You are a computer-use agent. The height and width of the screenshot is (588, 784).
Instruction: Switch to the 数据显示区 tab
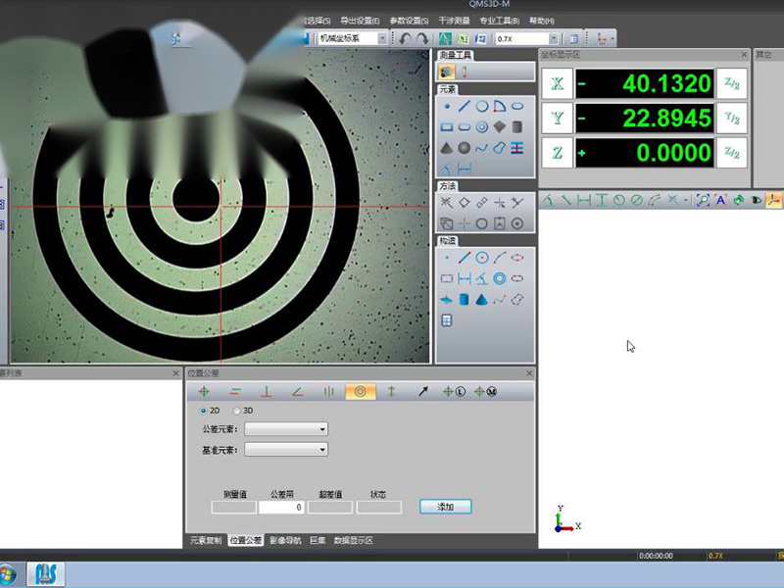click(x=354, y=540)
